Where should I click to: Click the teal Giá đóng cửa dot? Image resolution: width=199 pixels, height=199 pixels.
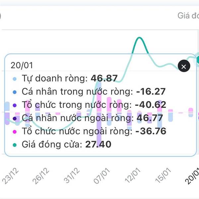click(15, 144)
